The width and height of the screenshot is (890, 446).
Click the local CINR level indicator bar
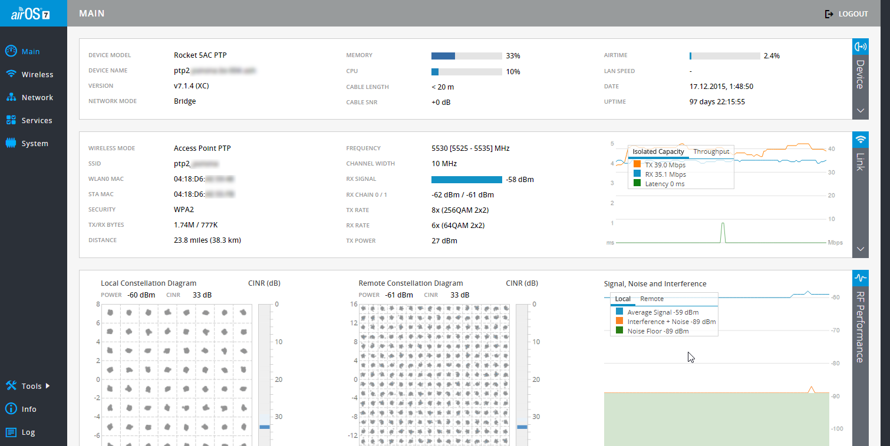click(264, 427)
